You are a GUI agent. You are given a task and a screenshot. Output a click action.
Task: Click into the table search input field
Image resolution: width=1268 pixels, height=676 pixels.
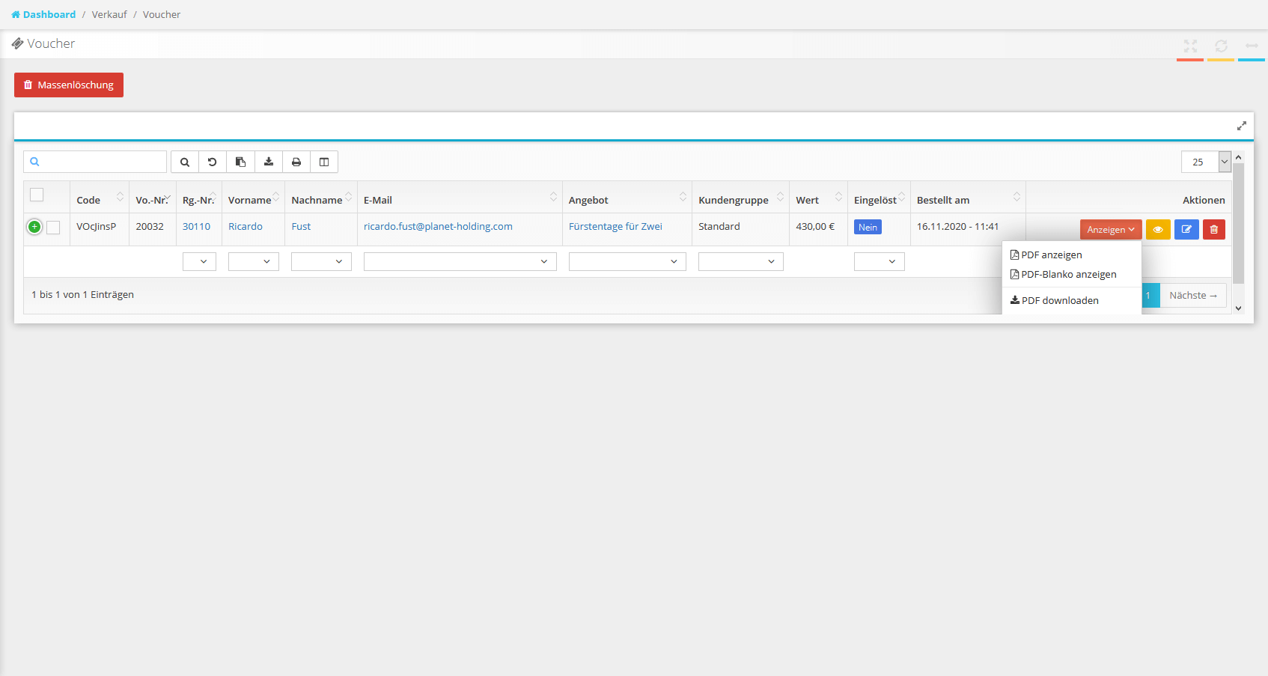click(103, 162)
